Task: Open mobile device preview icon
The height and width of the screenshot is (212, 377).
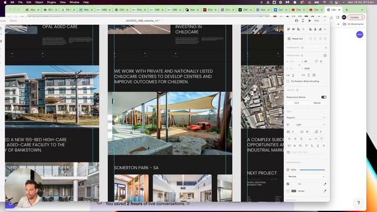Action: point(303,21)
